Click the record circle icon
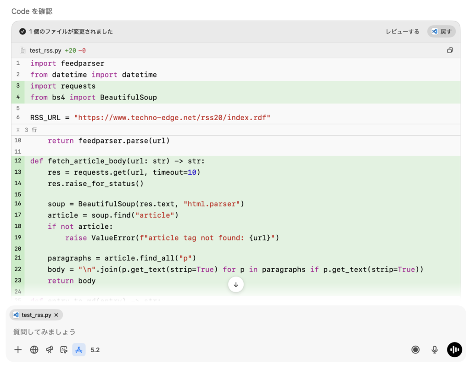The width and height of the screenshot is (470, 365). (415, 350)
